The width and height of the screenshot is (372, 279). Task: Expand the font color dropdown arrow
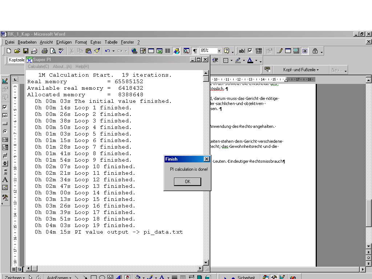click(256, 61)
